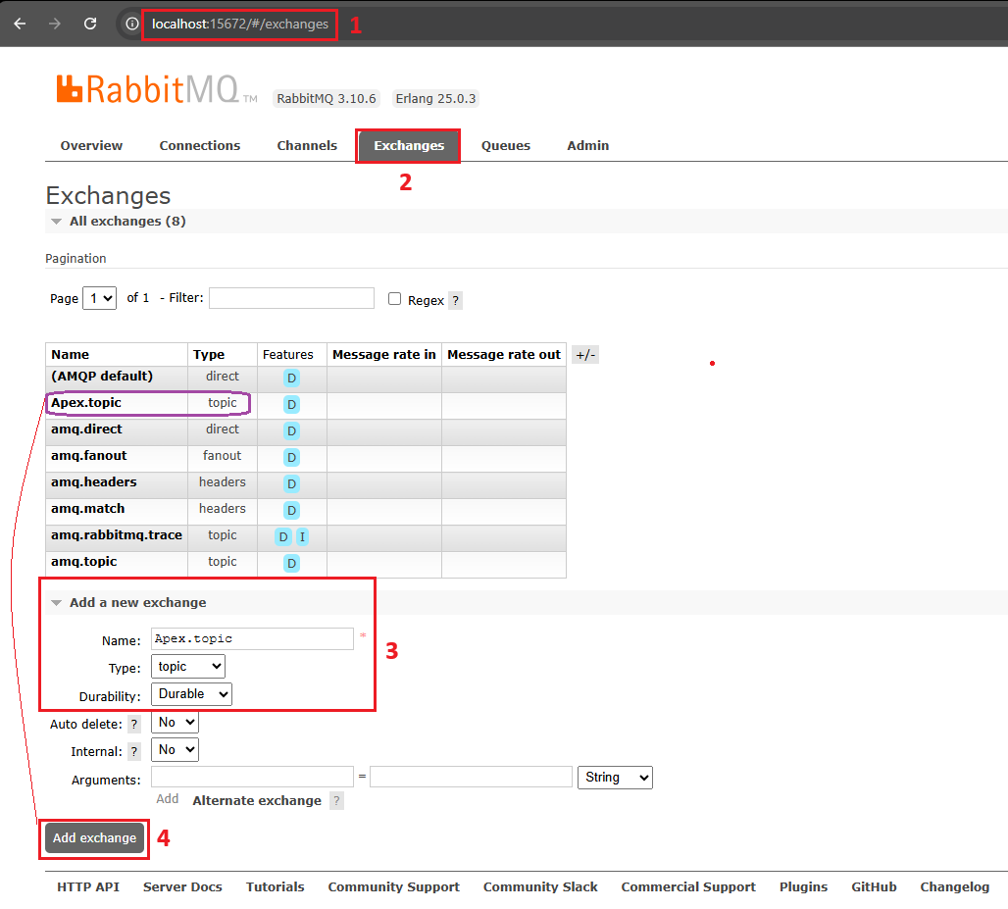The width and height of the screenshot is (1008, 909).
Task: Click the RabbitMQ logo
Action: [x=156, y=89]
